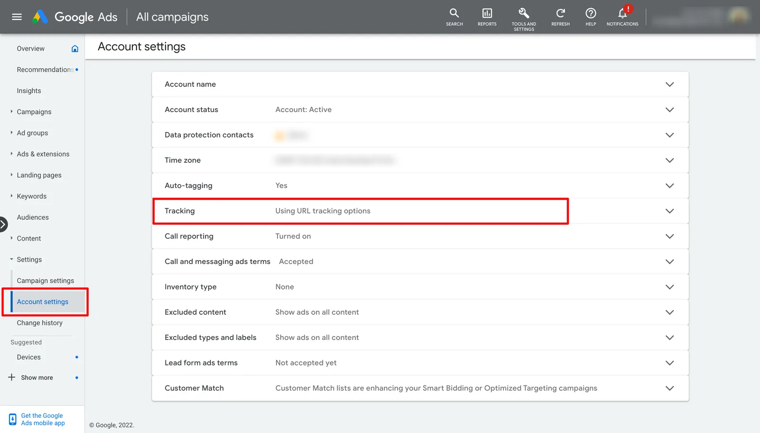Open Devices under Suggested
The image size is (760, 433).
click(x=29, y=357)
